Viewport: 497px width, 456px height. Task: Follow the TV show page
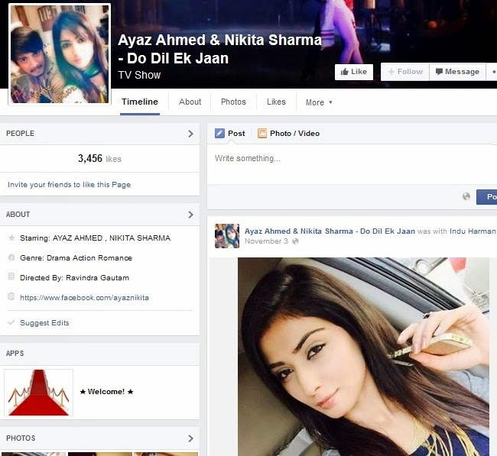pyautogui.click(x=405, y=72)
